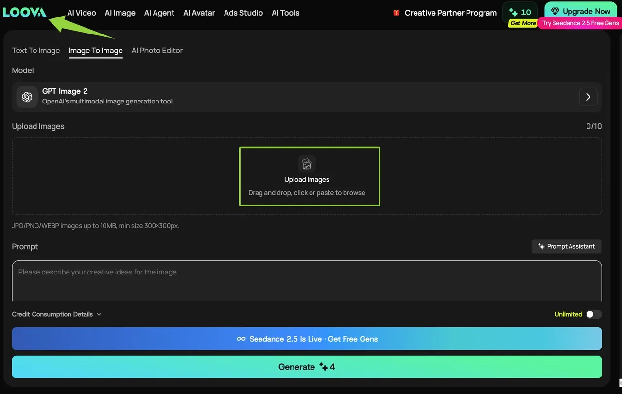The height and width of the screenshot is (394, 622).
Task: Click into the prompt description text box
Action: (307, 281)
